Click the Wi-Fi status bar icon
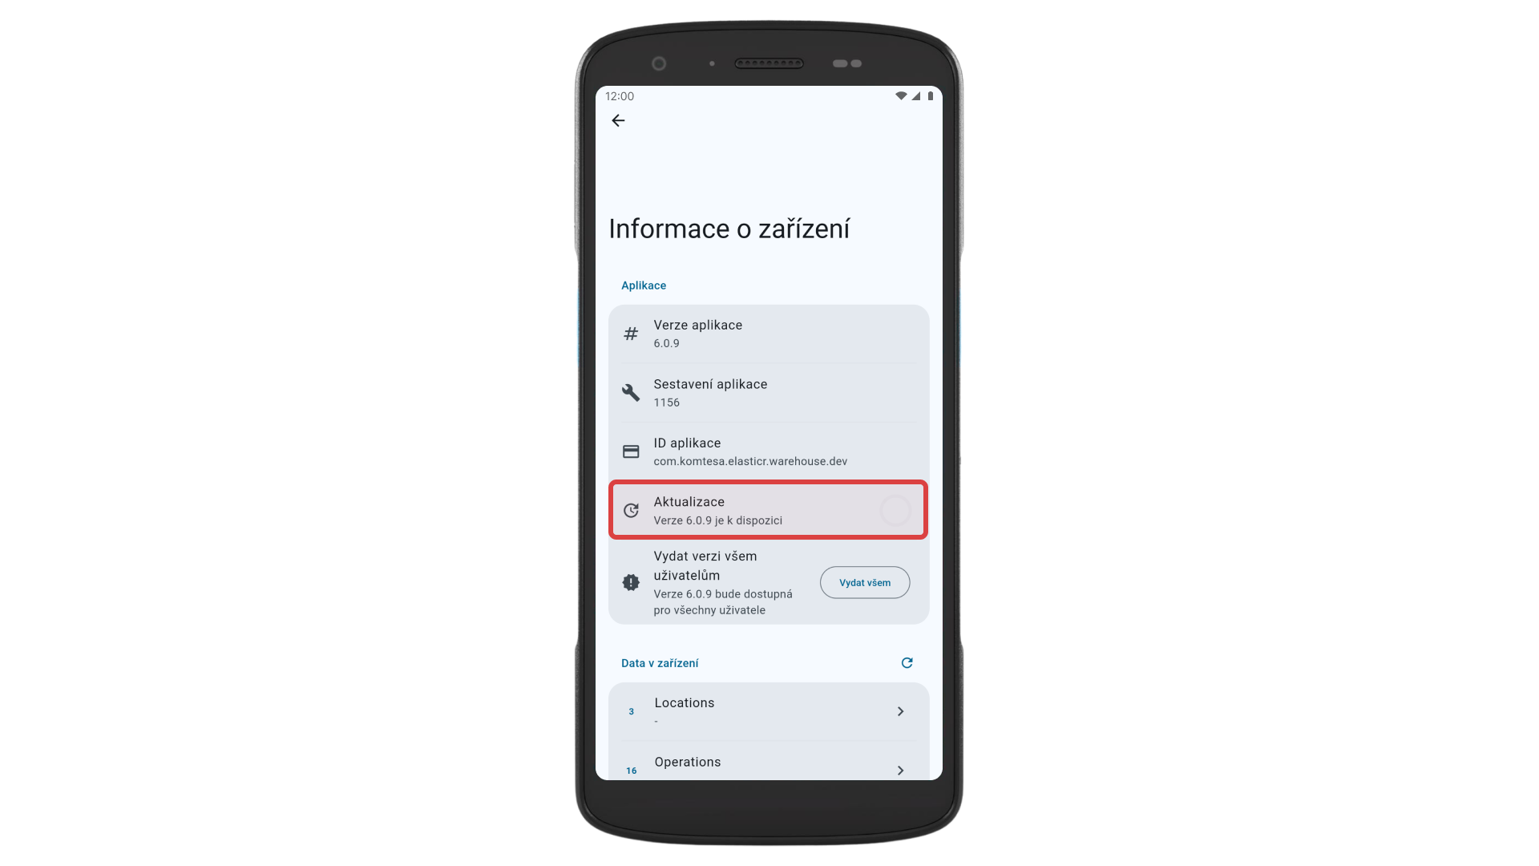1539x866 pixels. tap(901, 96)
